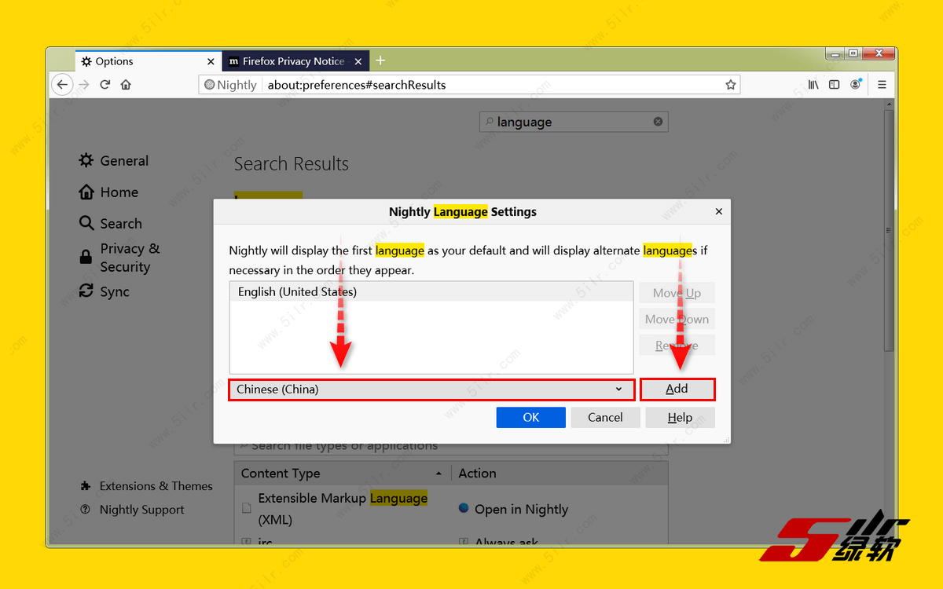Open a new tab with plus button
Image resolution: width=943 pixels, height=589 pixels.
[x=380, y=60]
